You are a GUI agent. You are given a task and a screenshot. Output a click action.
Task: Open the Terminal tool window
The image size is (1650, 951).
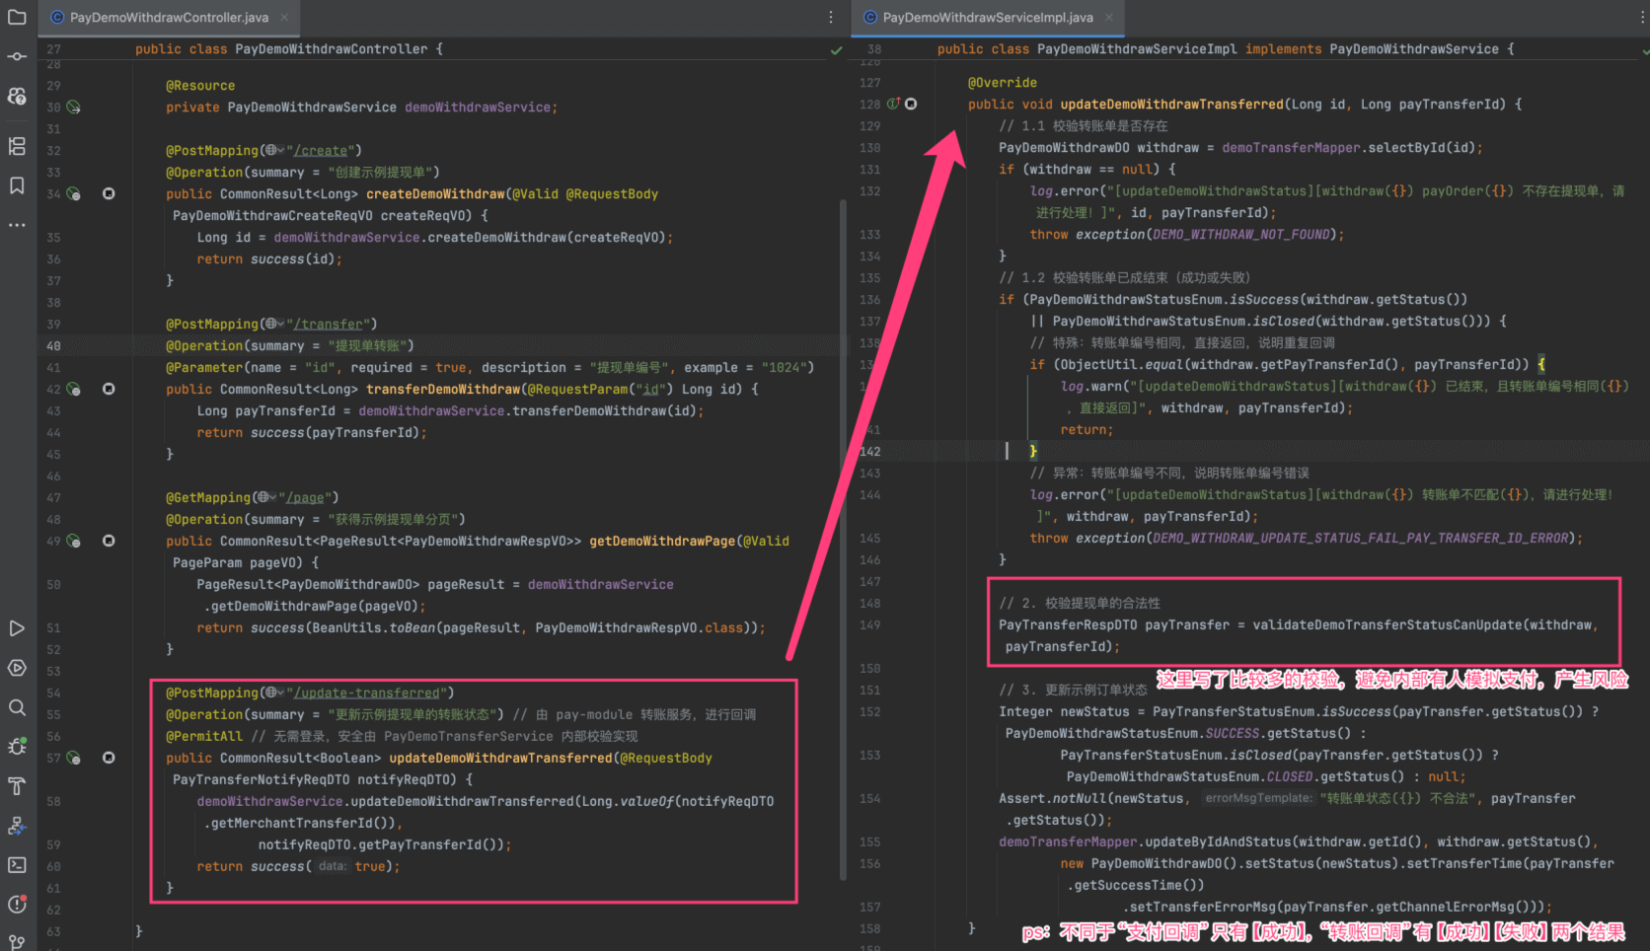pos(17,865)
